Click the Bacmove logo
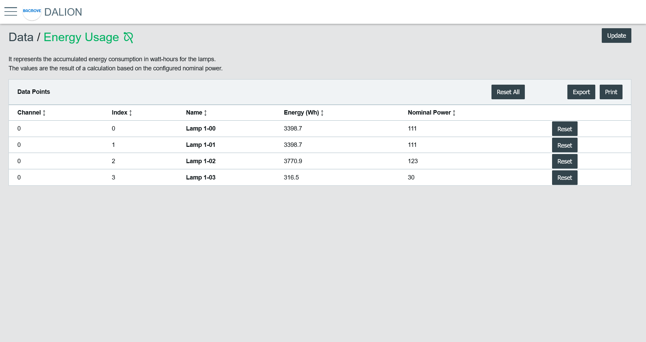This screenshot has width=646, height=342. coord(32,12)
